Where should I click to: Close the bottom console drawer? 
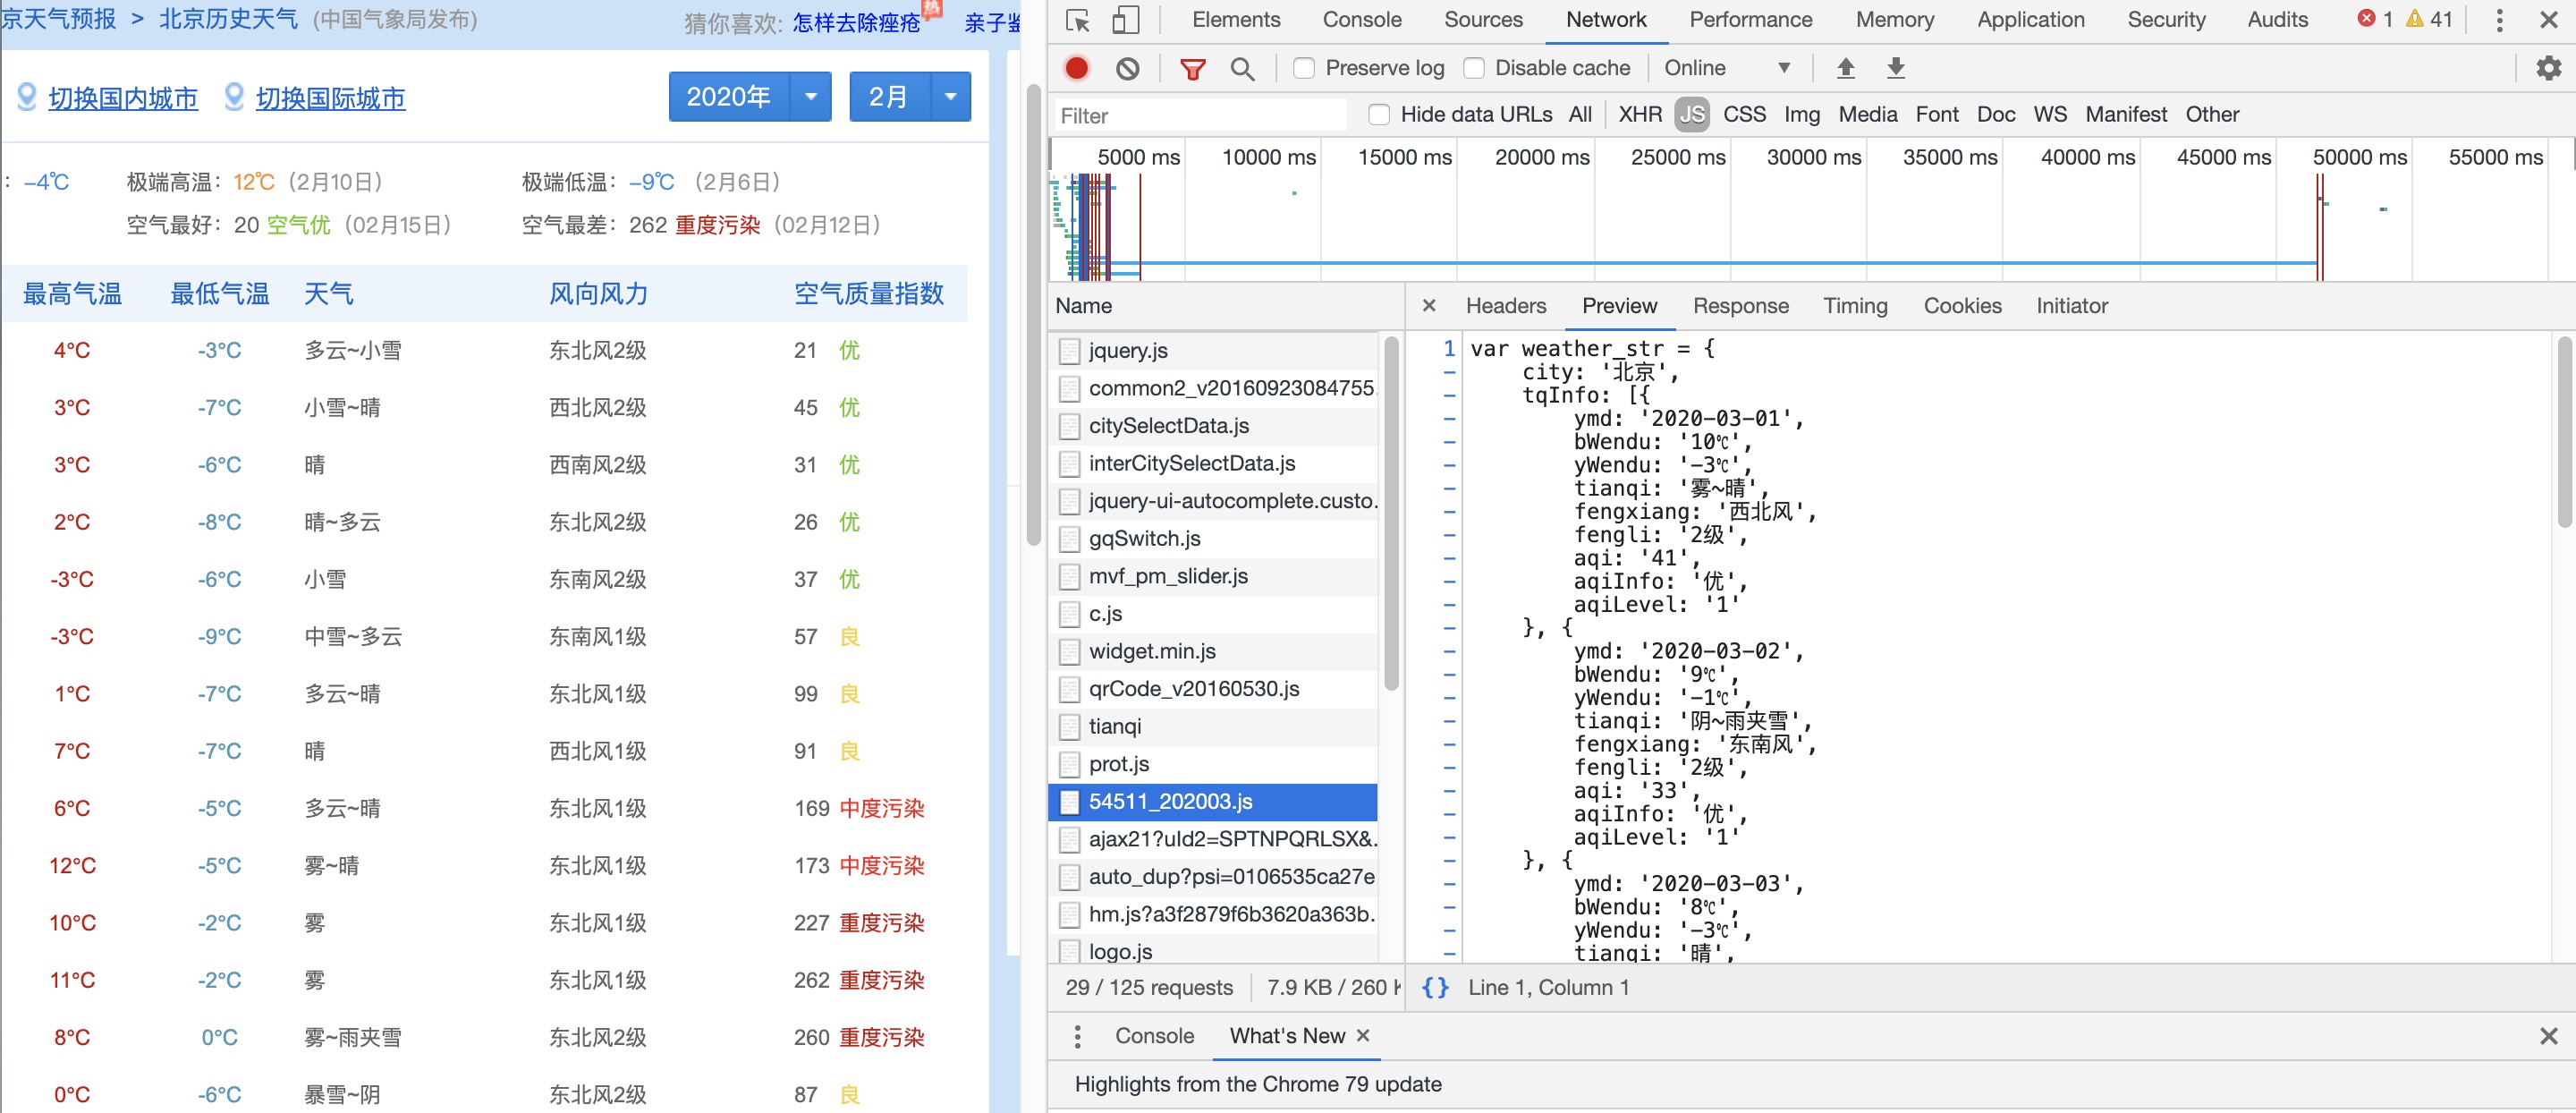pyautogui.click(x=2549, y=1036)
